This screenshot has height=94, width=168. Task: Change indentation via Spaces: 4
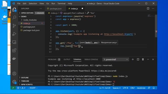(117, 88)
